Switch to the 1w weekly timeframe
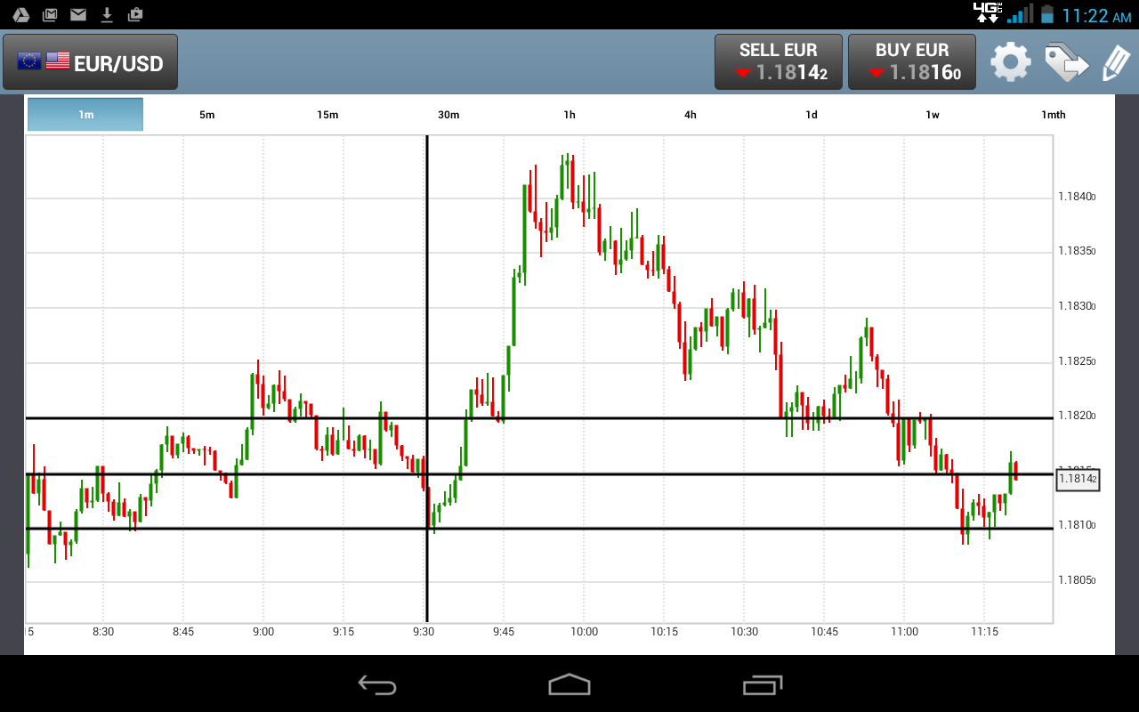The image size is (1139, 712). coord(933,115)
